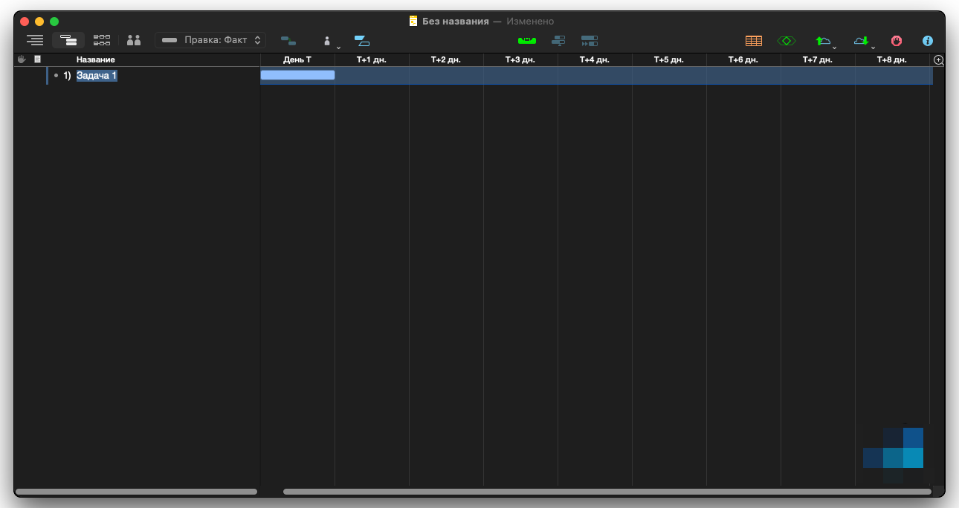Screen dimensions: 959x508
Task: Click the green diamond review changes icon
Action: 787,41
